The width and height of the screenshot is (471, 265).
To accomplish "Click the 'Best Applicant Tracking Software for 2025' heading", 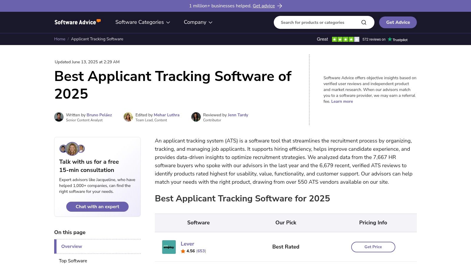I will click(x=242, y=198).
